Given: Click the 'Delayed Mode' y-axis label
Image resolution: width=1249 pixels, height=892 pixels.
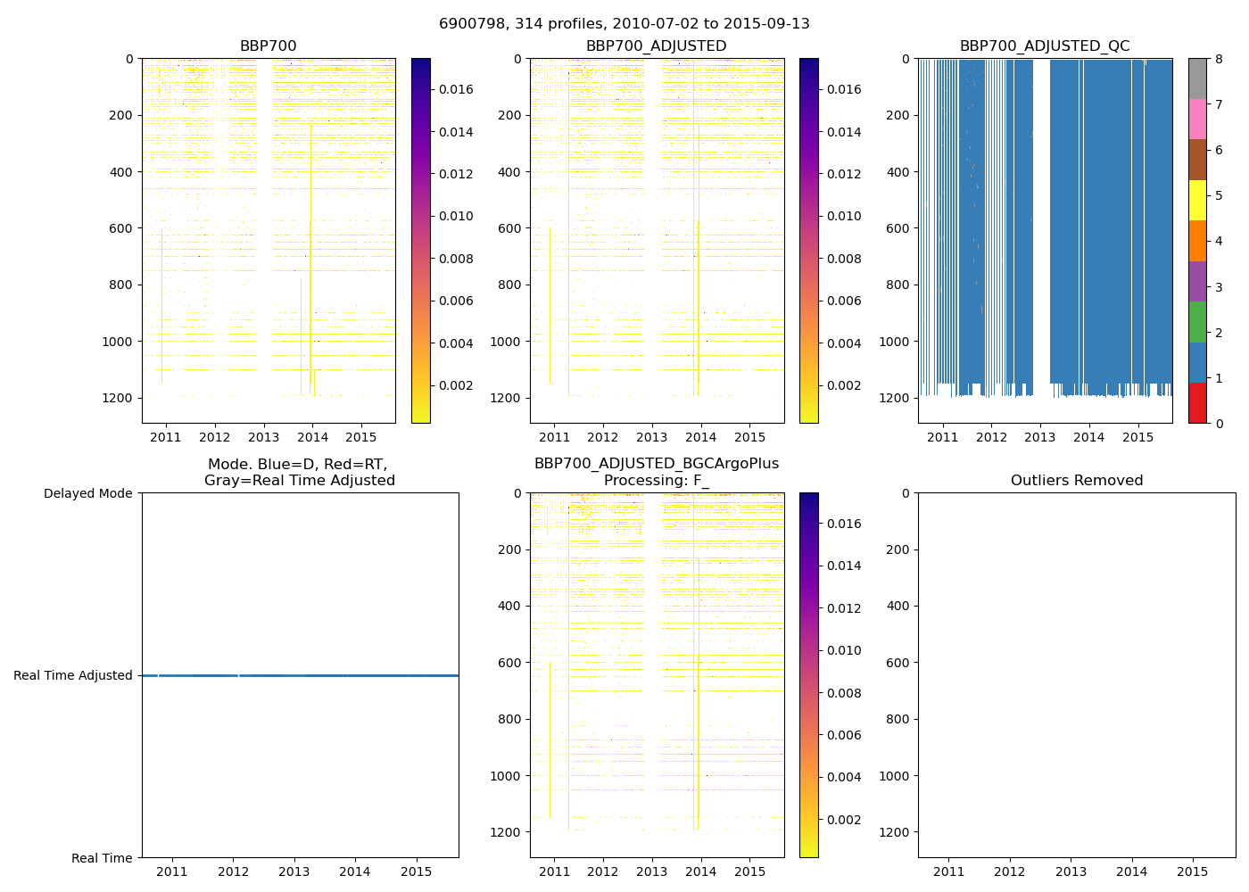Looking at the screenshot, I should (87, 493).
